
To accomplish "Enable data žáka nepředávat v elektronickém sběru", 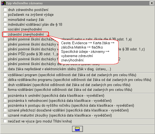I will tap(5, 69).
